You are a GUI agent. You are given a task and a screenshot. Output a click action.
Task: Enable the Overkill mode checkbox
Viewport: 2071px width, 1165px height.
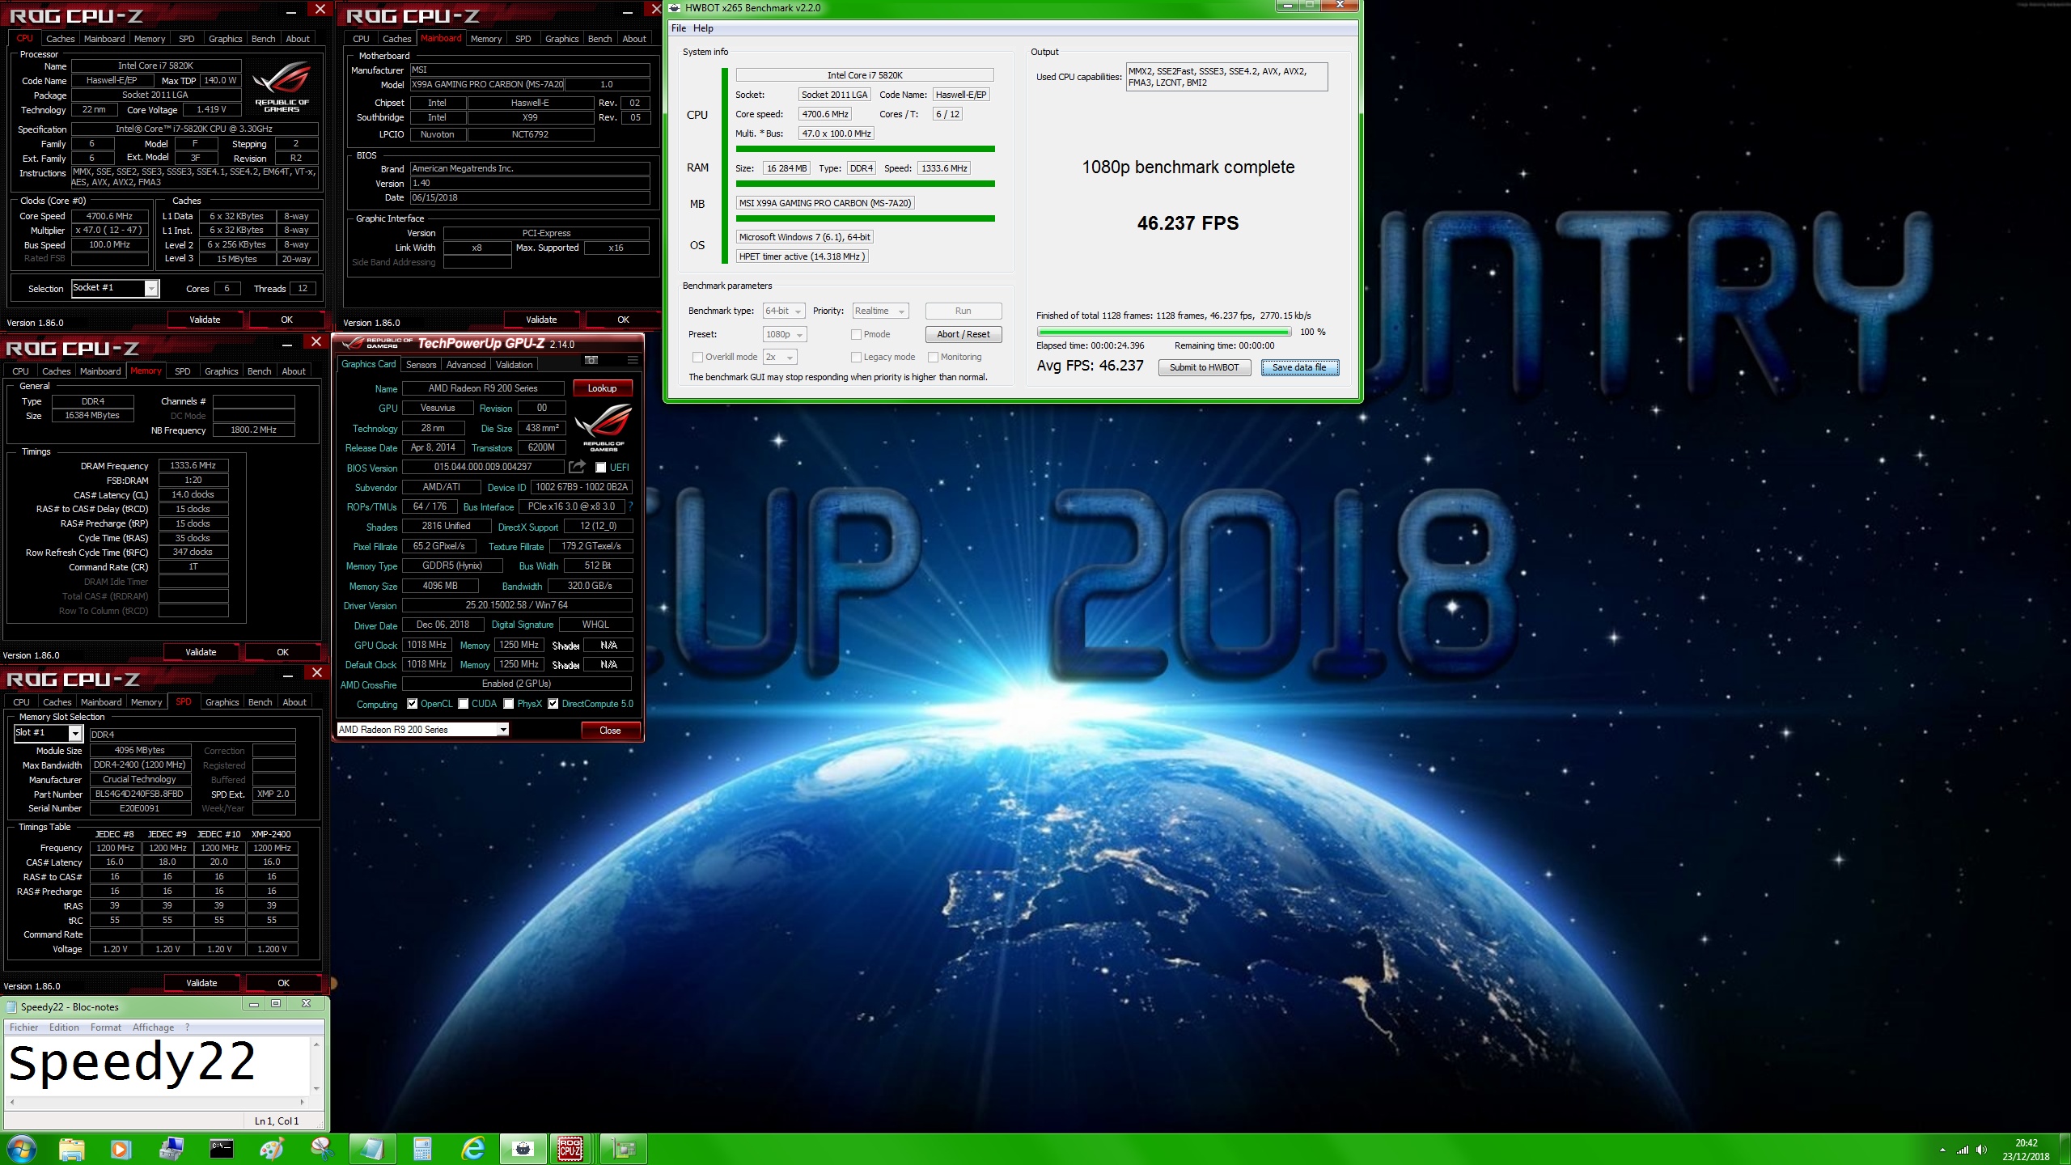697,357
